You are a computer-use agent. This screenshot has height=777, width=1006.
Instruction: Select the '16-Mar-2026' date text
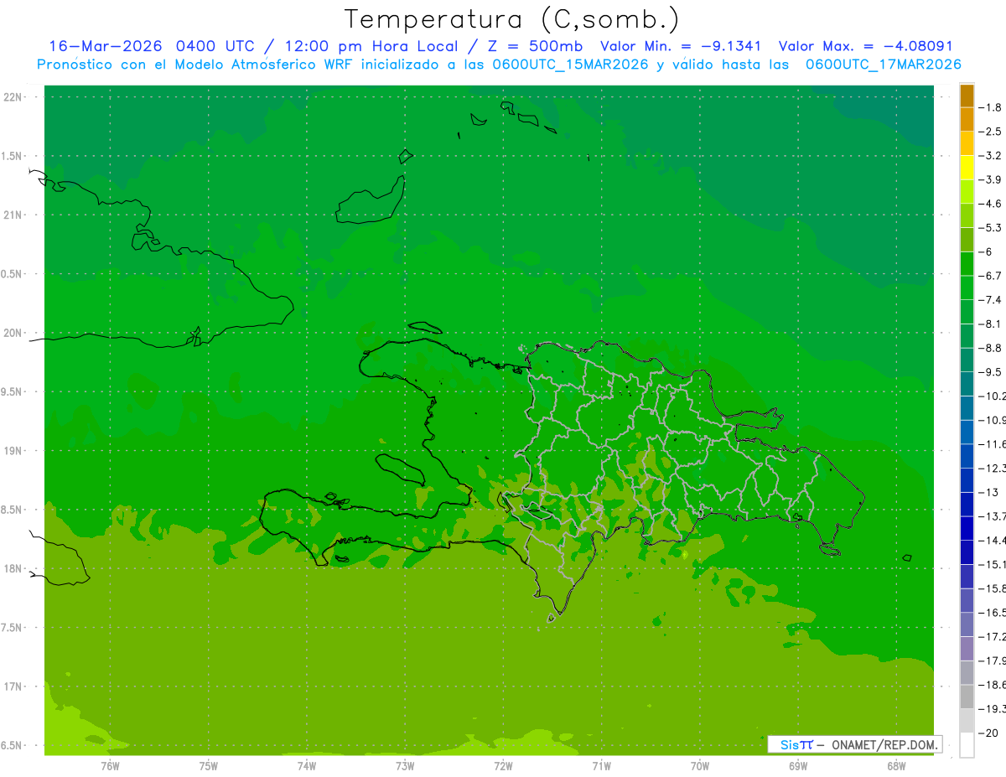[x=106, y=46]
